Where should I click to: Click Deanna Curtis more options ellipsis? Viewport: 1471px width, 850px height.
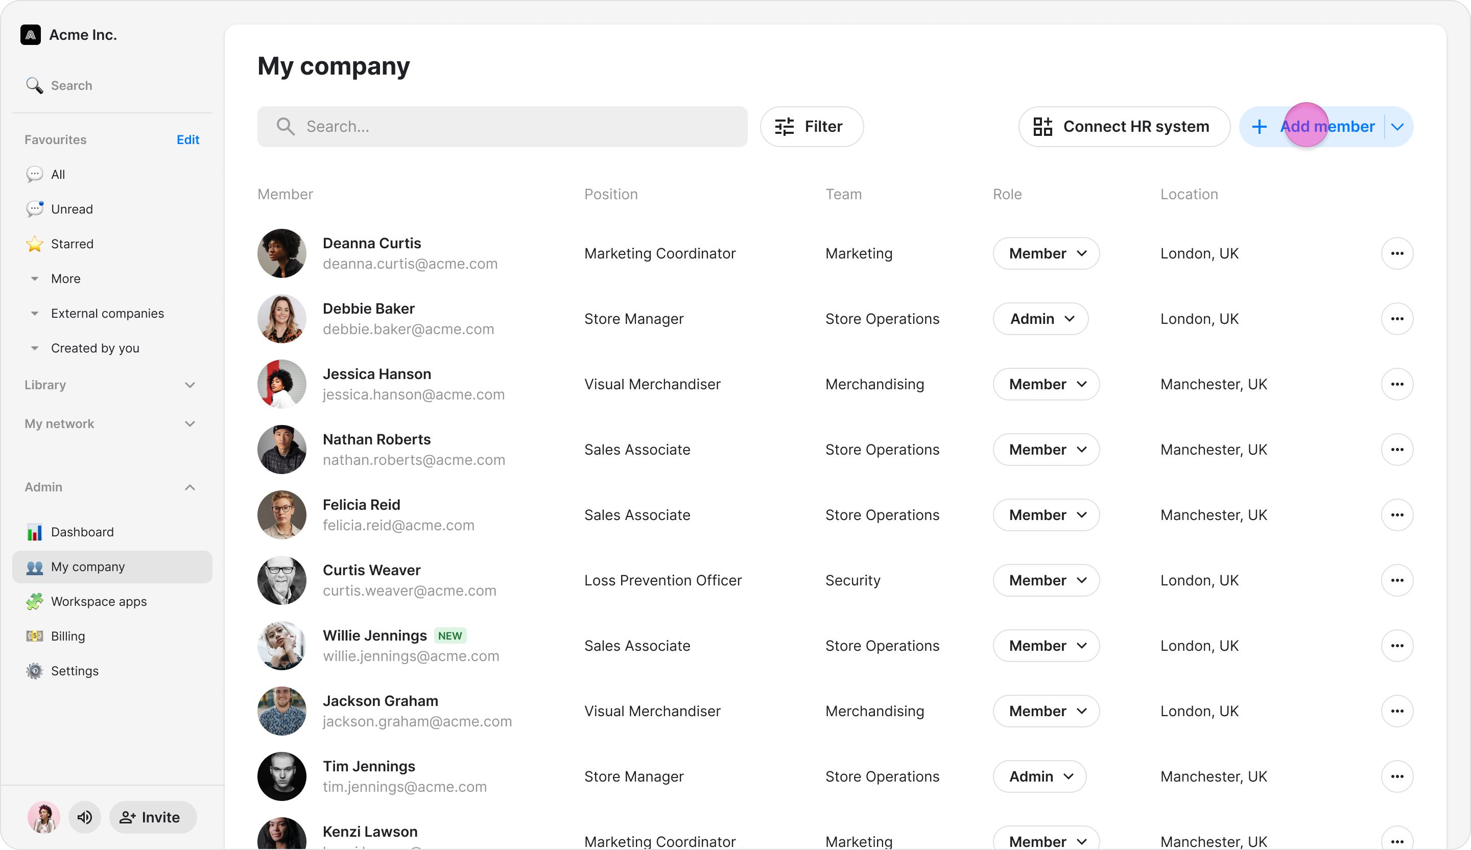pyautogui.click(x=1396, y=253)
